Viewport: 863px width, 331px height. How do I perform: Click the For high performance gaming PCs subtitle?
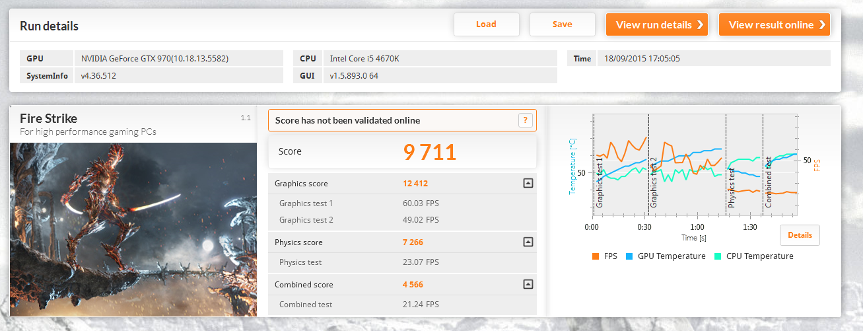(x=88, y=131)
